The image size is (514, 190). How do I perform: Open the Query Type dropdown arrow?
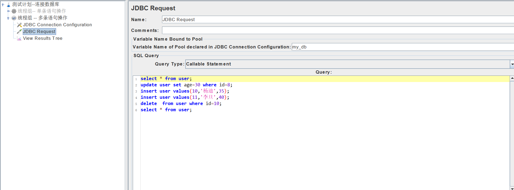[x=512, y=64]
